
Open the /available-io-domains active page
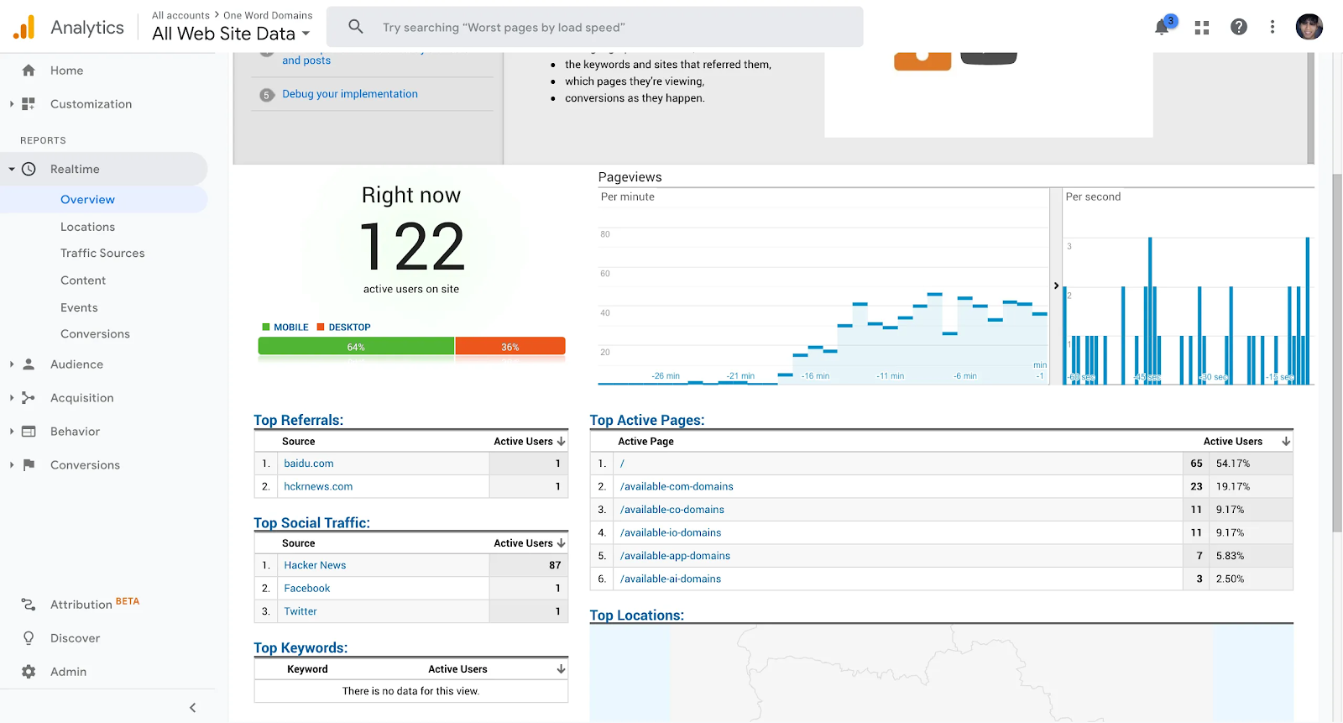coord(671,532)
